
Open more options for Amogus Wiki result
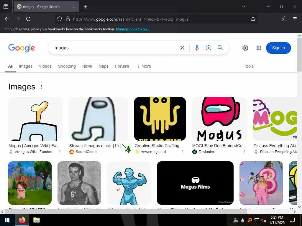click(60, 152)
